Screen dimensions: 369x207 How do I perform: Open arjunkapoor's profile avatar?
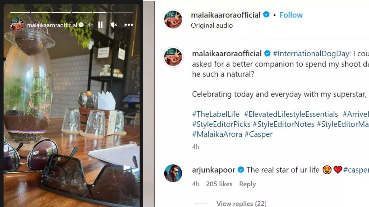[173, 173]
